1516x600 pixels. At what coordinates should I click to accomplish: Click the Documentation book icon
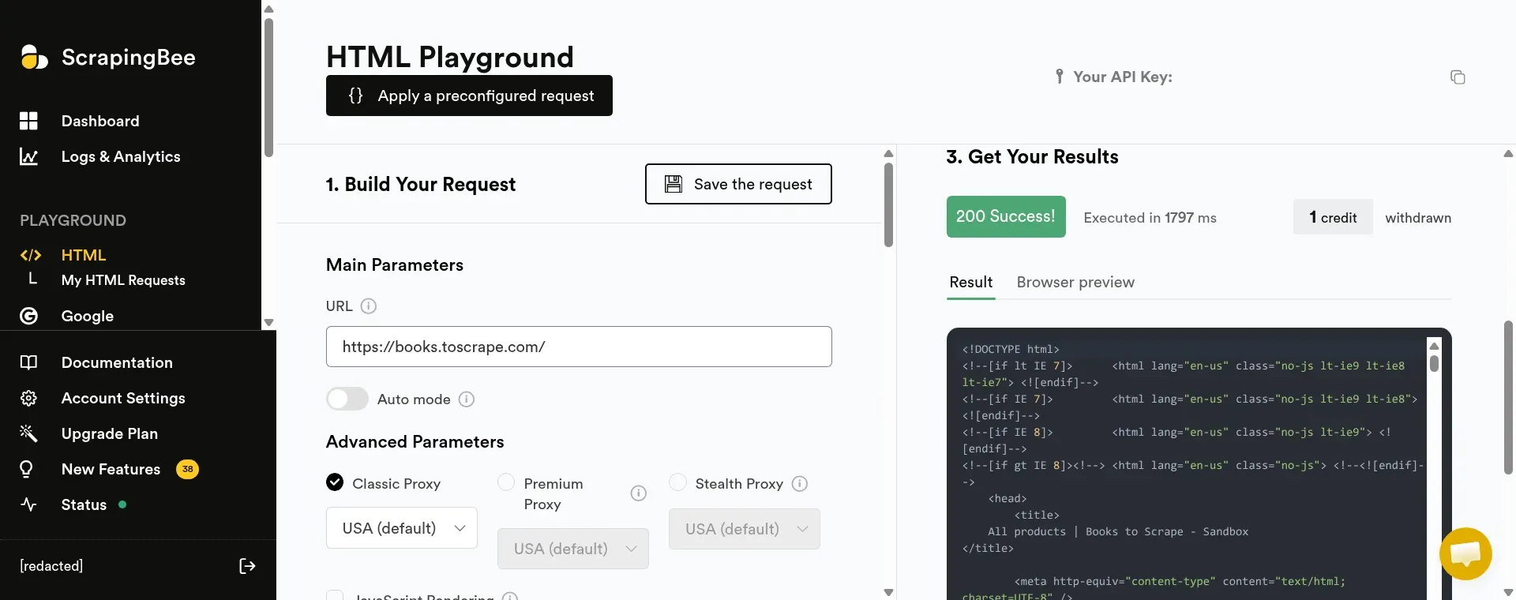(28, 362)
